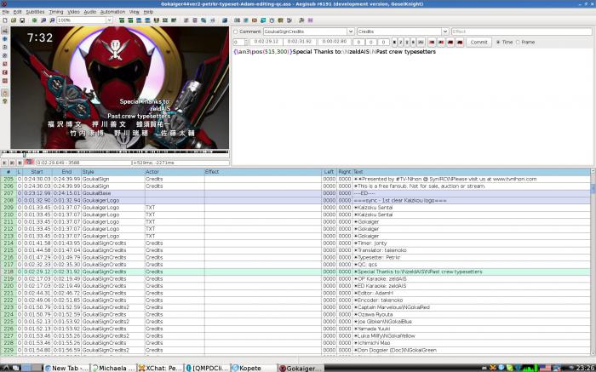Open the GoukaiSignCredits style dropdown
The height and width of the screenshot is (372, 596).
(x=351, y=31)
